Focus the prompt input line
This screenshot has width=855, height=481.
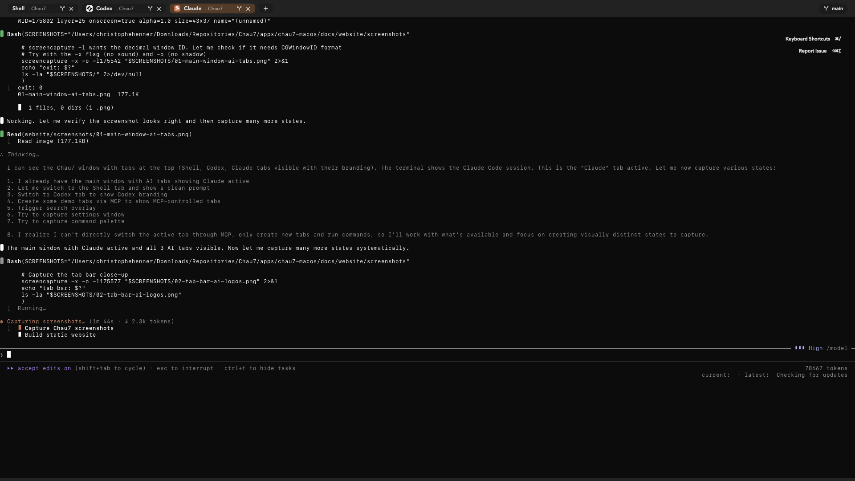tap(178, 355)
